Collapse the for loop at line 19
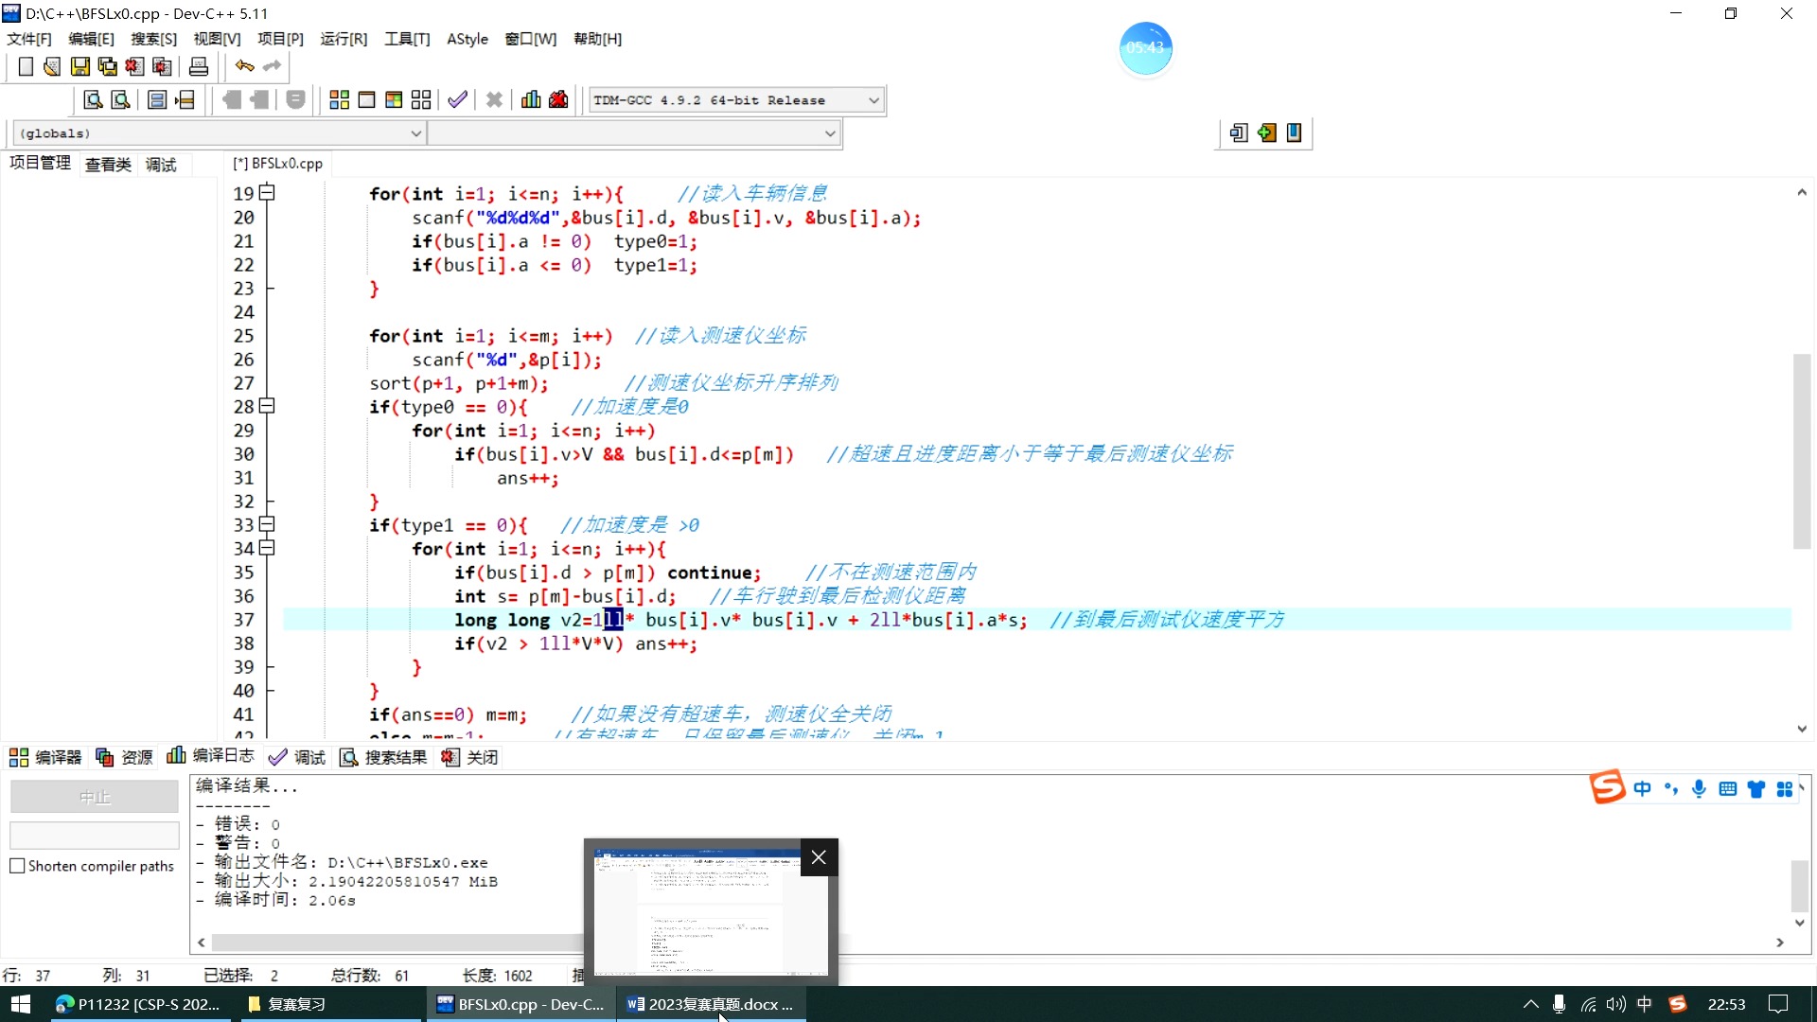This screenshot has width=1817, height=1022. pyautogui.click(x=267, y=193)
